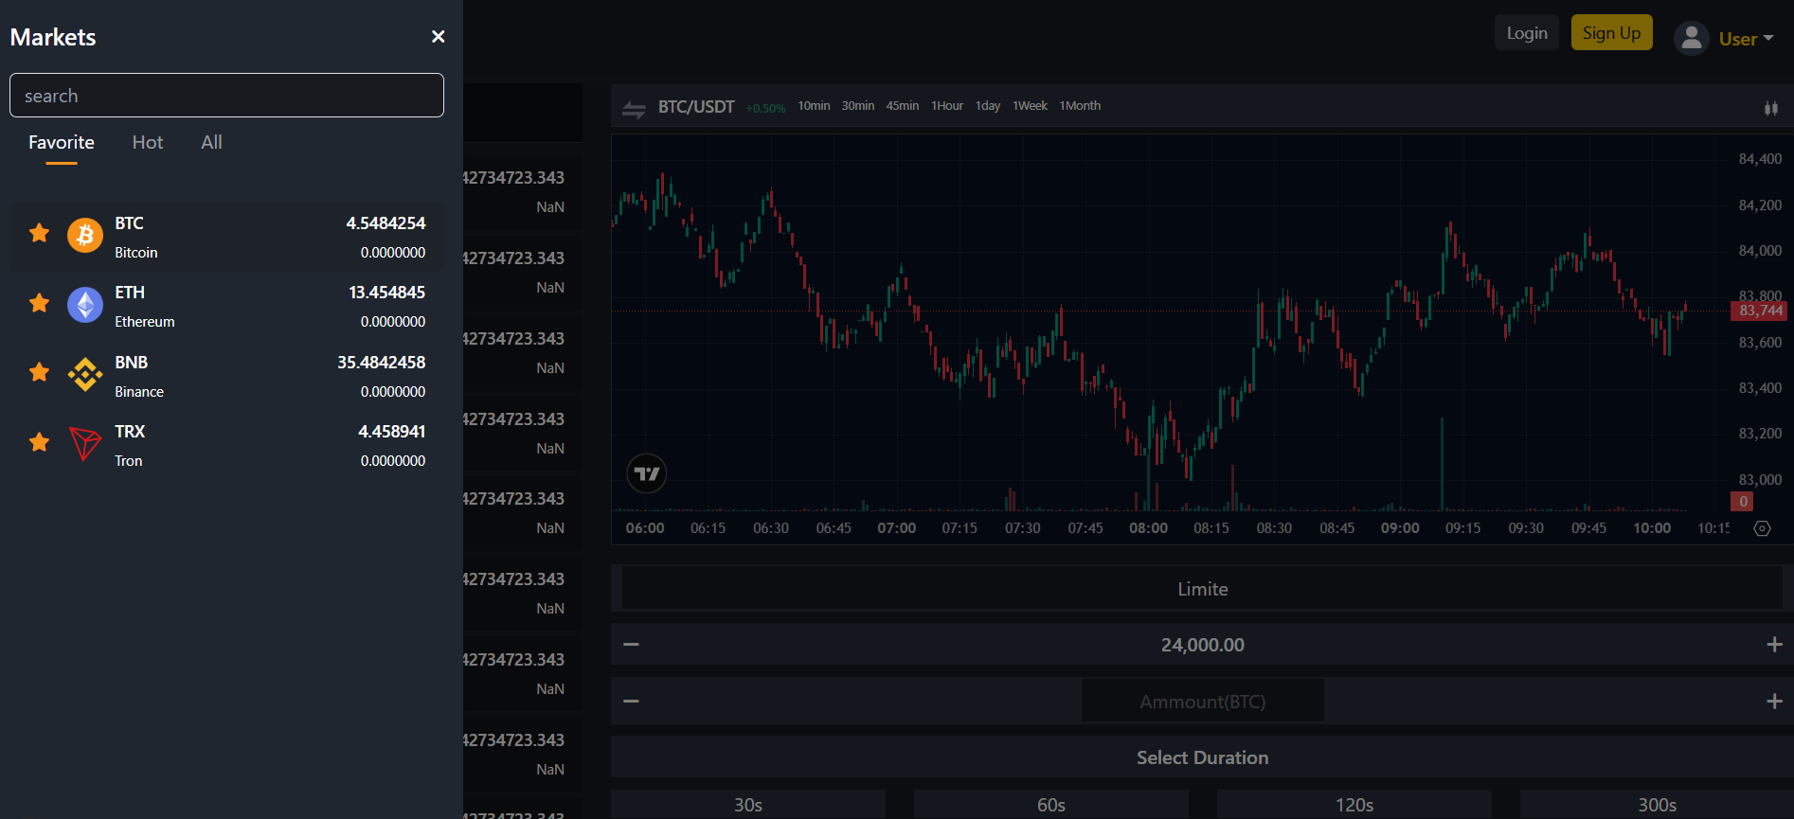Select the 1Hour chart interval
1794x819 pixels.
pyautogui.click(x=946, y=106)
